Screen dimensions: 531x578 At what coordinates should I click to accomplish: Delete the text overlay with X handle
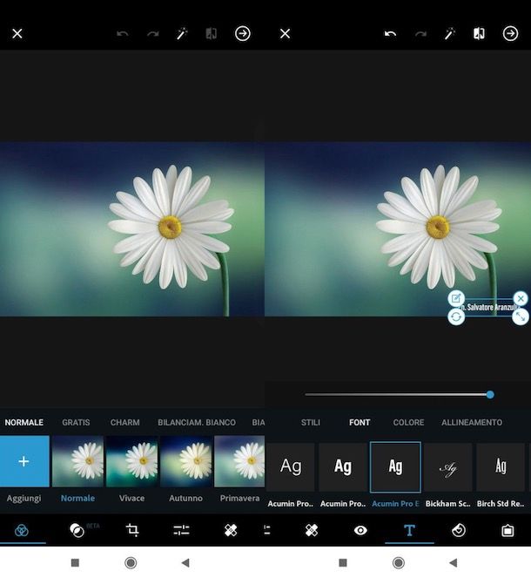click(x=521, y=298)
